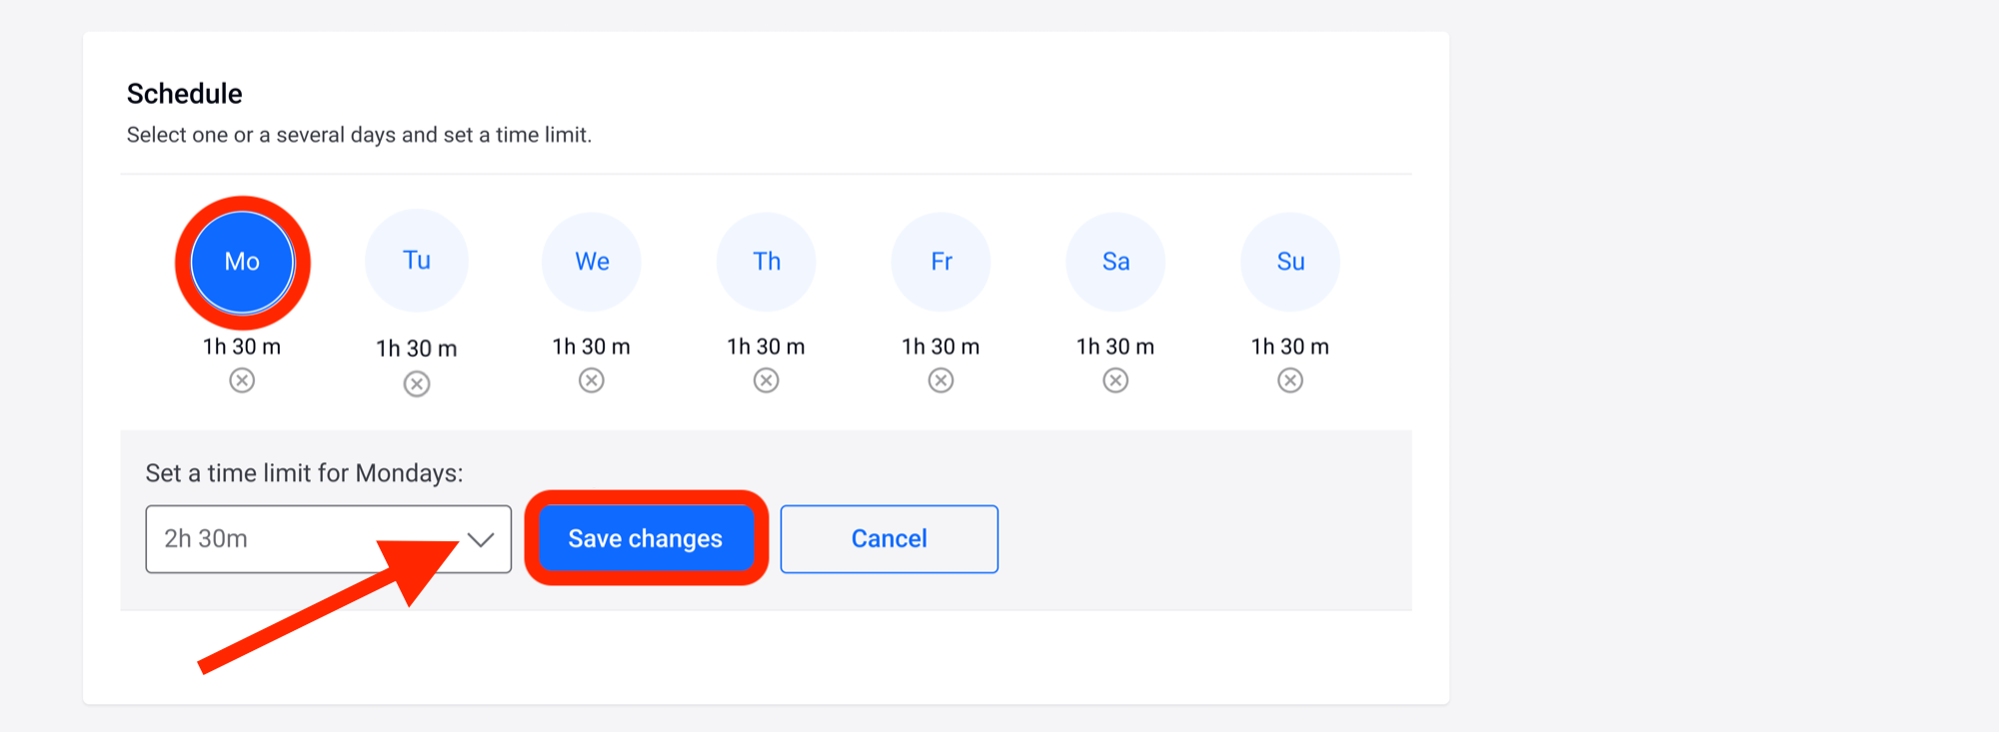Viewport: 1999px width, 732px height.
Task: Clear Sunday's time limit x icon
Action: (x=1290, y=380)
